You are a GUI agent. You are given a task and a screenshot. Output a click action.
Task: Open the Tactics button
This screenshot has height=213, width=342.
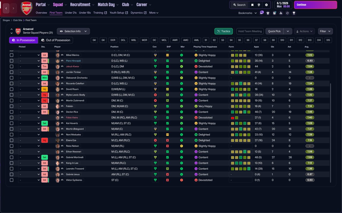coord(224,31)
